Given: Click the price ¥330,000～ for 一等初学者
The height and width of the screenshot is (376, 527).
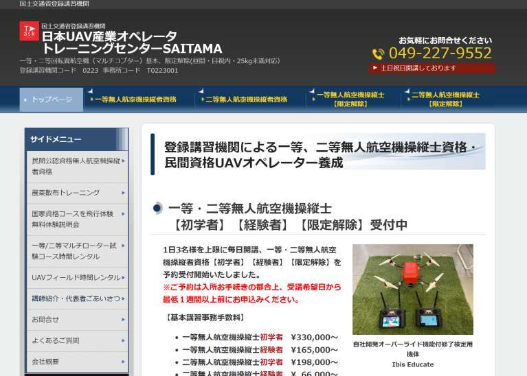Looking at the screenshot, I should pyautogui.click(x=314, y=337).
